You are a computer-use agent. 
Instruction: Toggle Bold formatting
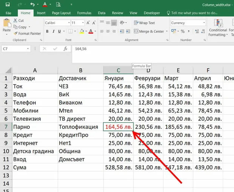coord(47,31)
